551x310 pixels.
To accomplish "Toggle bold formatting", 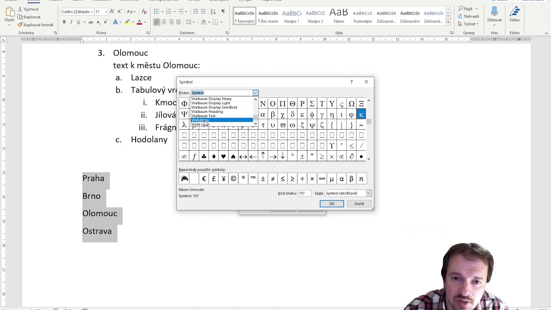I will (64, 22).
